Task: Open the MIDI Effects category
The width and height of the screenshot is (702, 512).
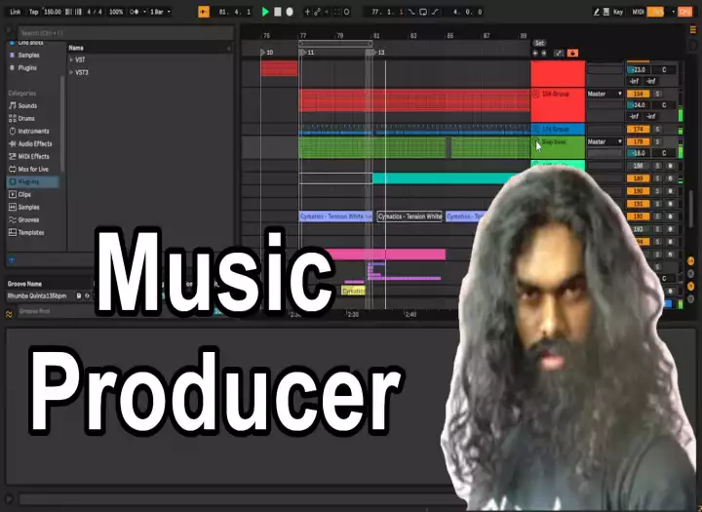Action: (33, 156)
